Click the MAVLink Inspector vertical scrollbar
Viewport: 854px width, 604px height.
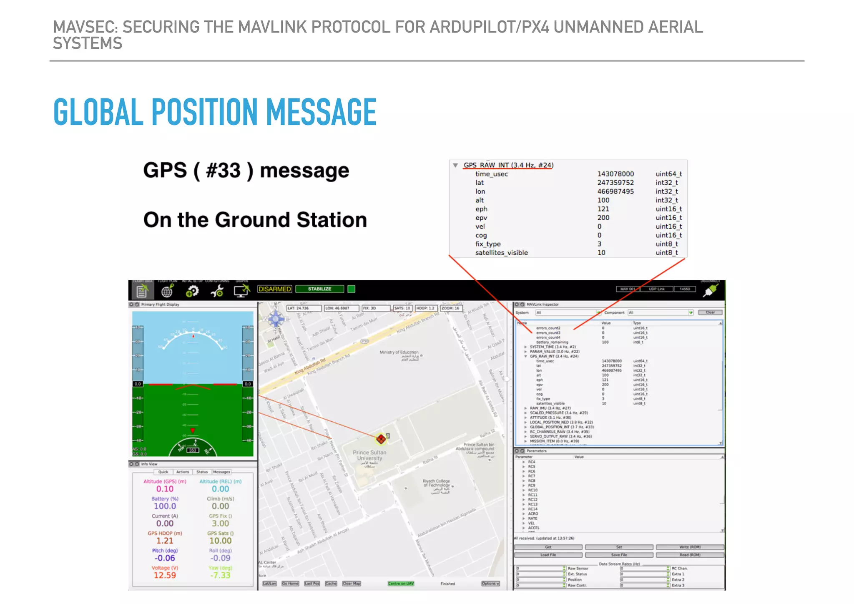pyautogui.click(x=721, y=383)
